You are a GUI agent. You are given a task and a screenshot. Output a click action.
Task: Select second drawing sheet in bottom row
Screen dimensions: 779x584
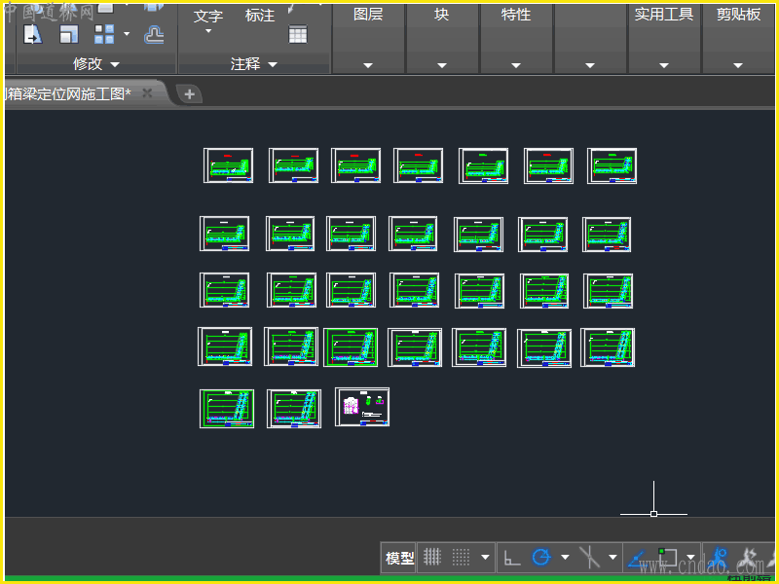tap(294, 409)
